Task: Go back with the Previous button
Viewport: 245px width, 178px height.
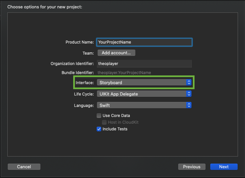Action: pos(192,167)
